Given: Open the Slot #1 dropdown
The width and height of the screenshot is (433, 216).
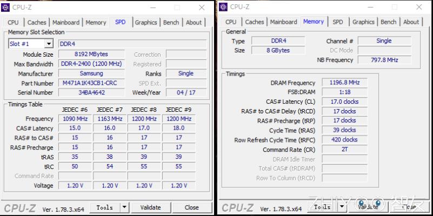Looking at the screenshot, I should pos(49,44).
